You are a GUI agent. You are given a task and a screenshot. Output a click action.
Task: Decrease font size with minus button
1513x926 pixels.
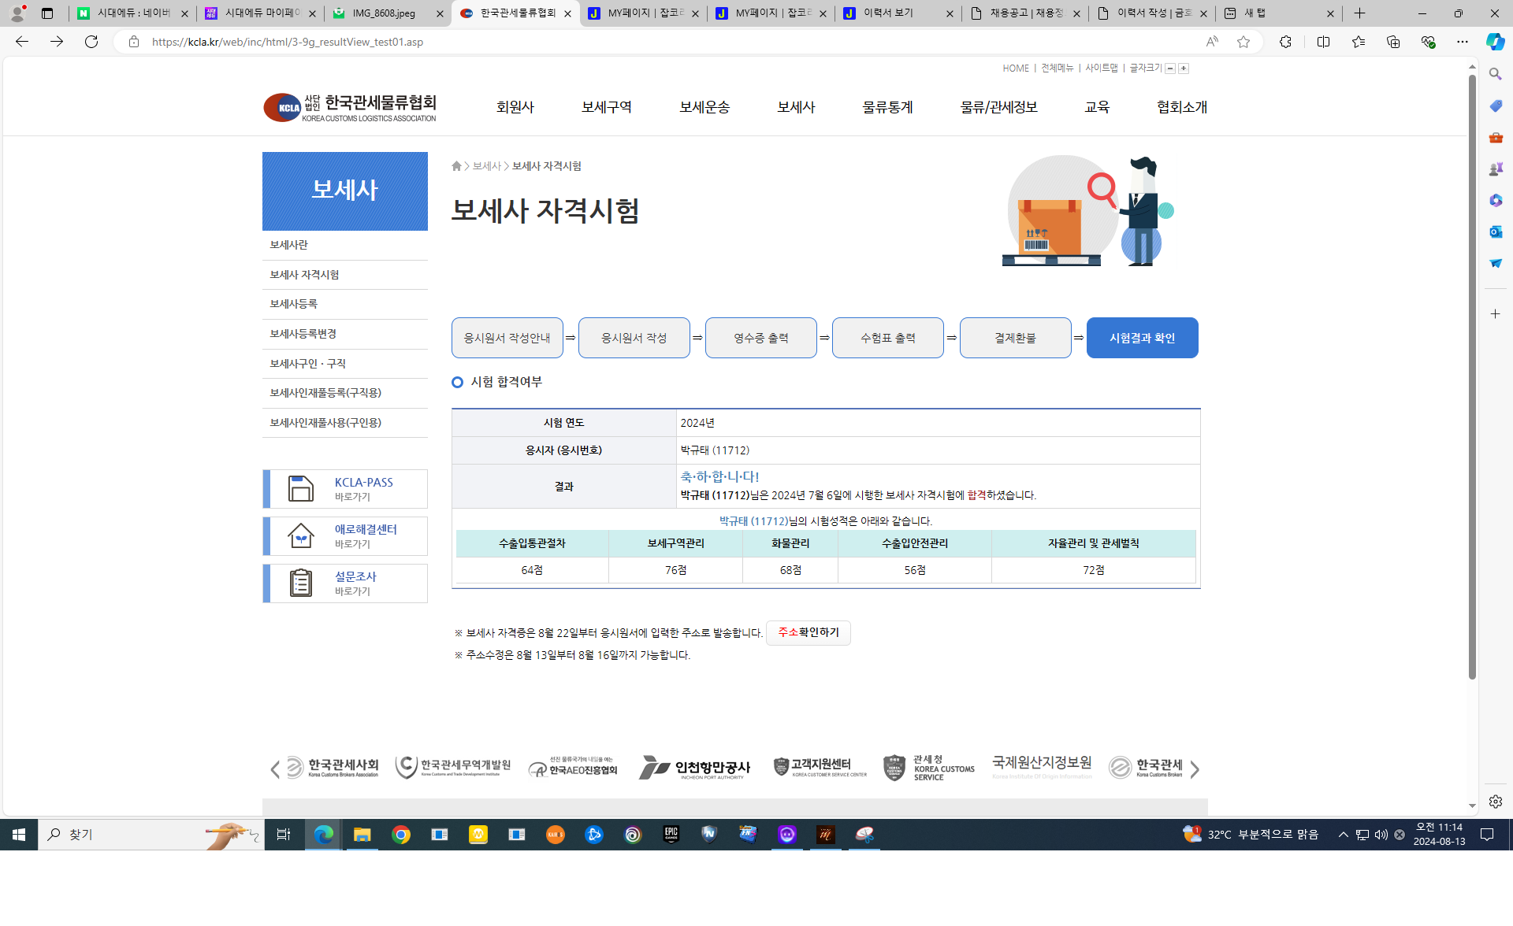[x=1170, y=69]
